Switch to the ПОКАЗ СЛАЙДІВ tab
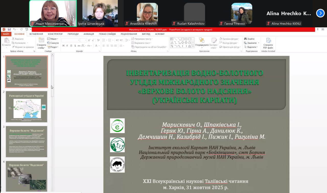The image size is (327, 193). 107,34
